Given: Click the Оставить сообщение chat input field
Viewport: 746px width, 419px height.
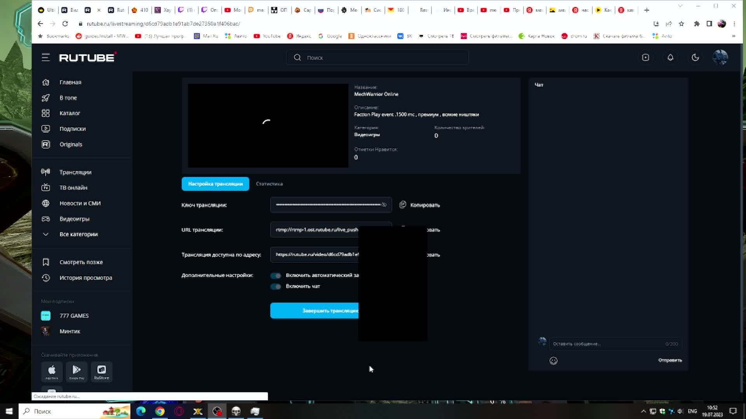Looking at the screenshot, I should [x=606, y=344].
